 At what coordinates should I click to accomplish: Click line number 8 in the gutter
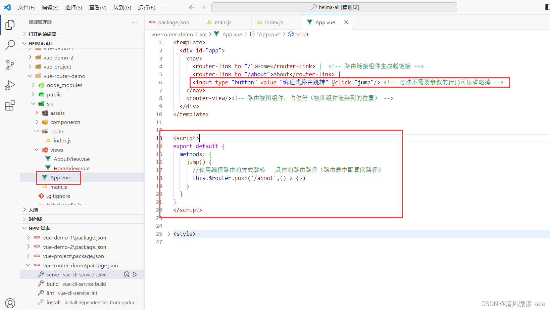coord(161,98)
